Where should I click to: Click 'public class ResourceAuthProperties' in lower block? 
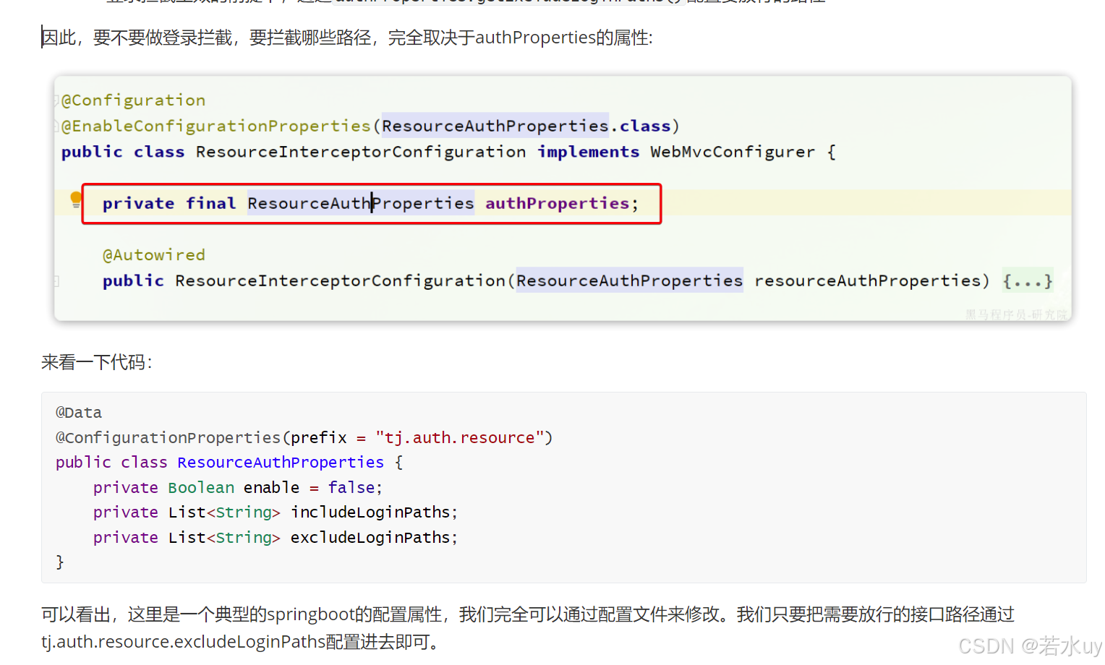220,463
